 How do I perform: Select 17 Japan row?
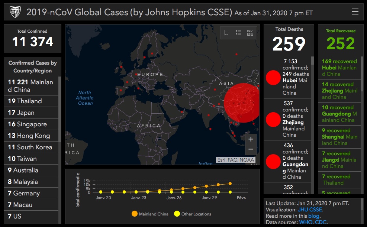click(31, 113)
